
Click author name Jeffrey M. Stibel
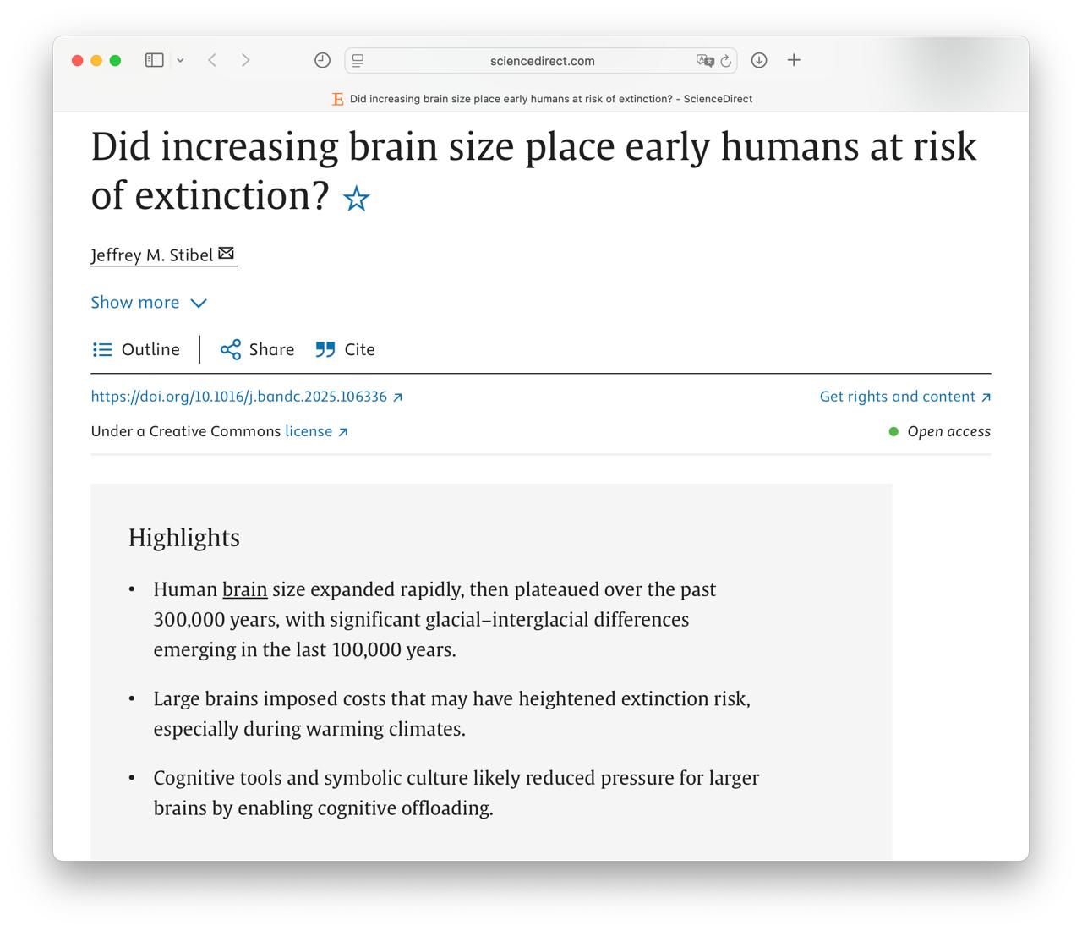tap(152, 255)
